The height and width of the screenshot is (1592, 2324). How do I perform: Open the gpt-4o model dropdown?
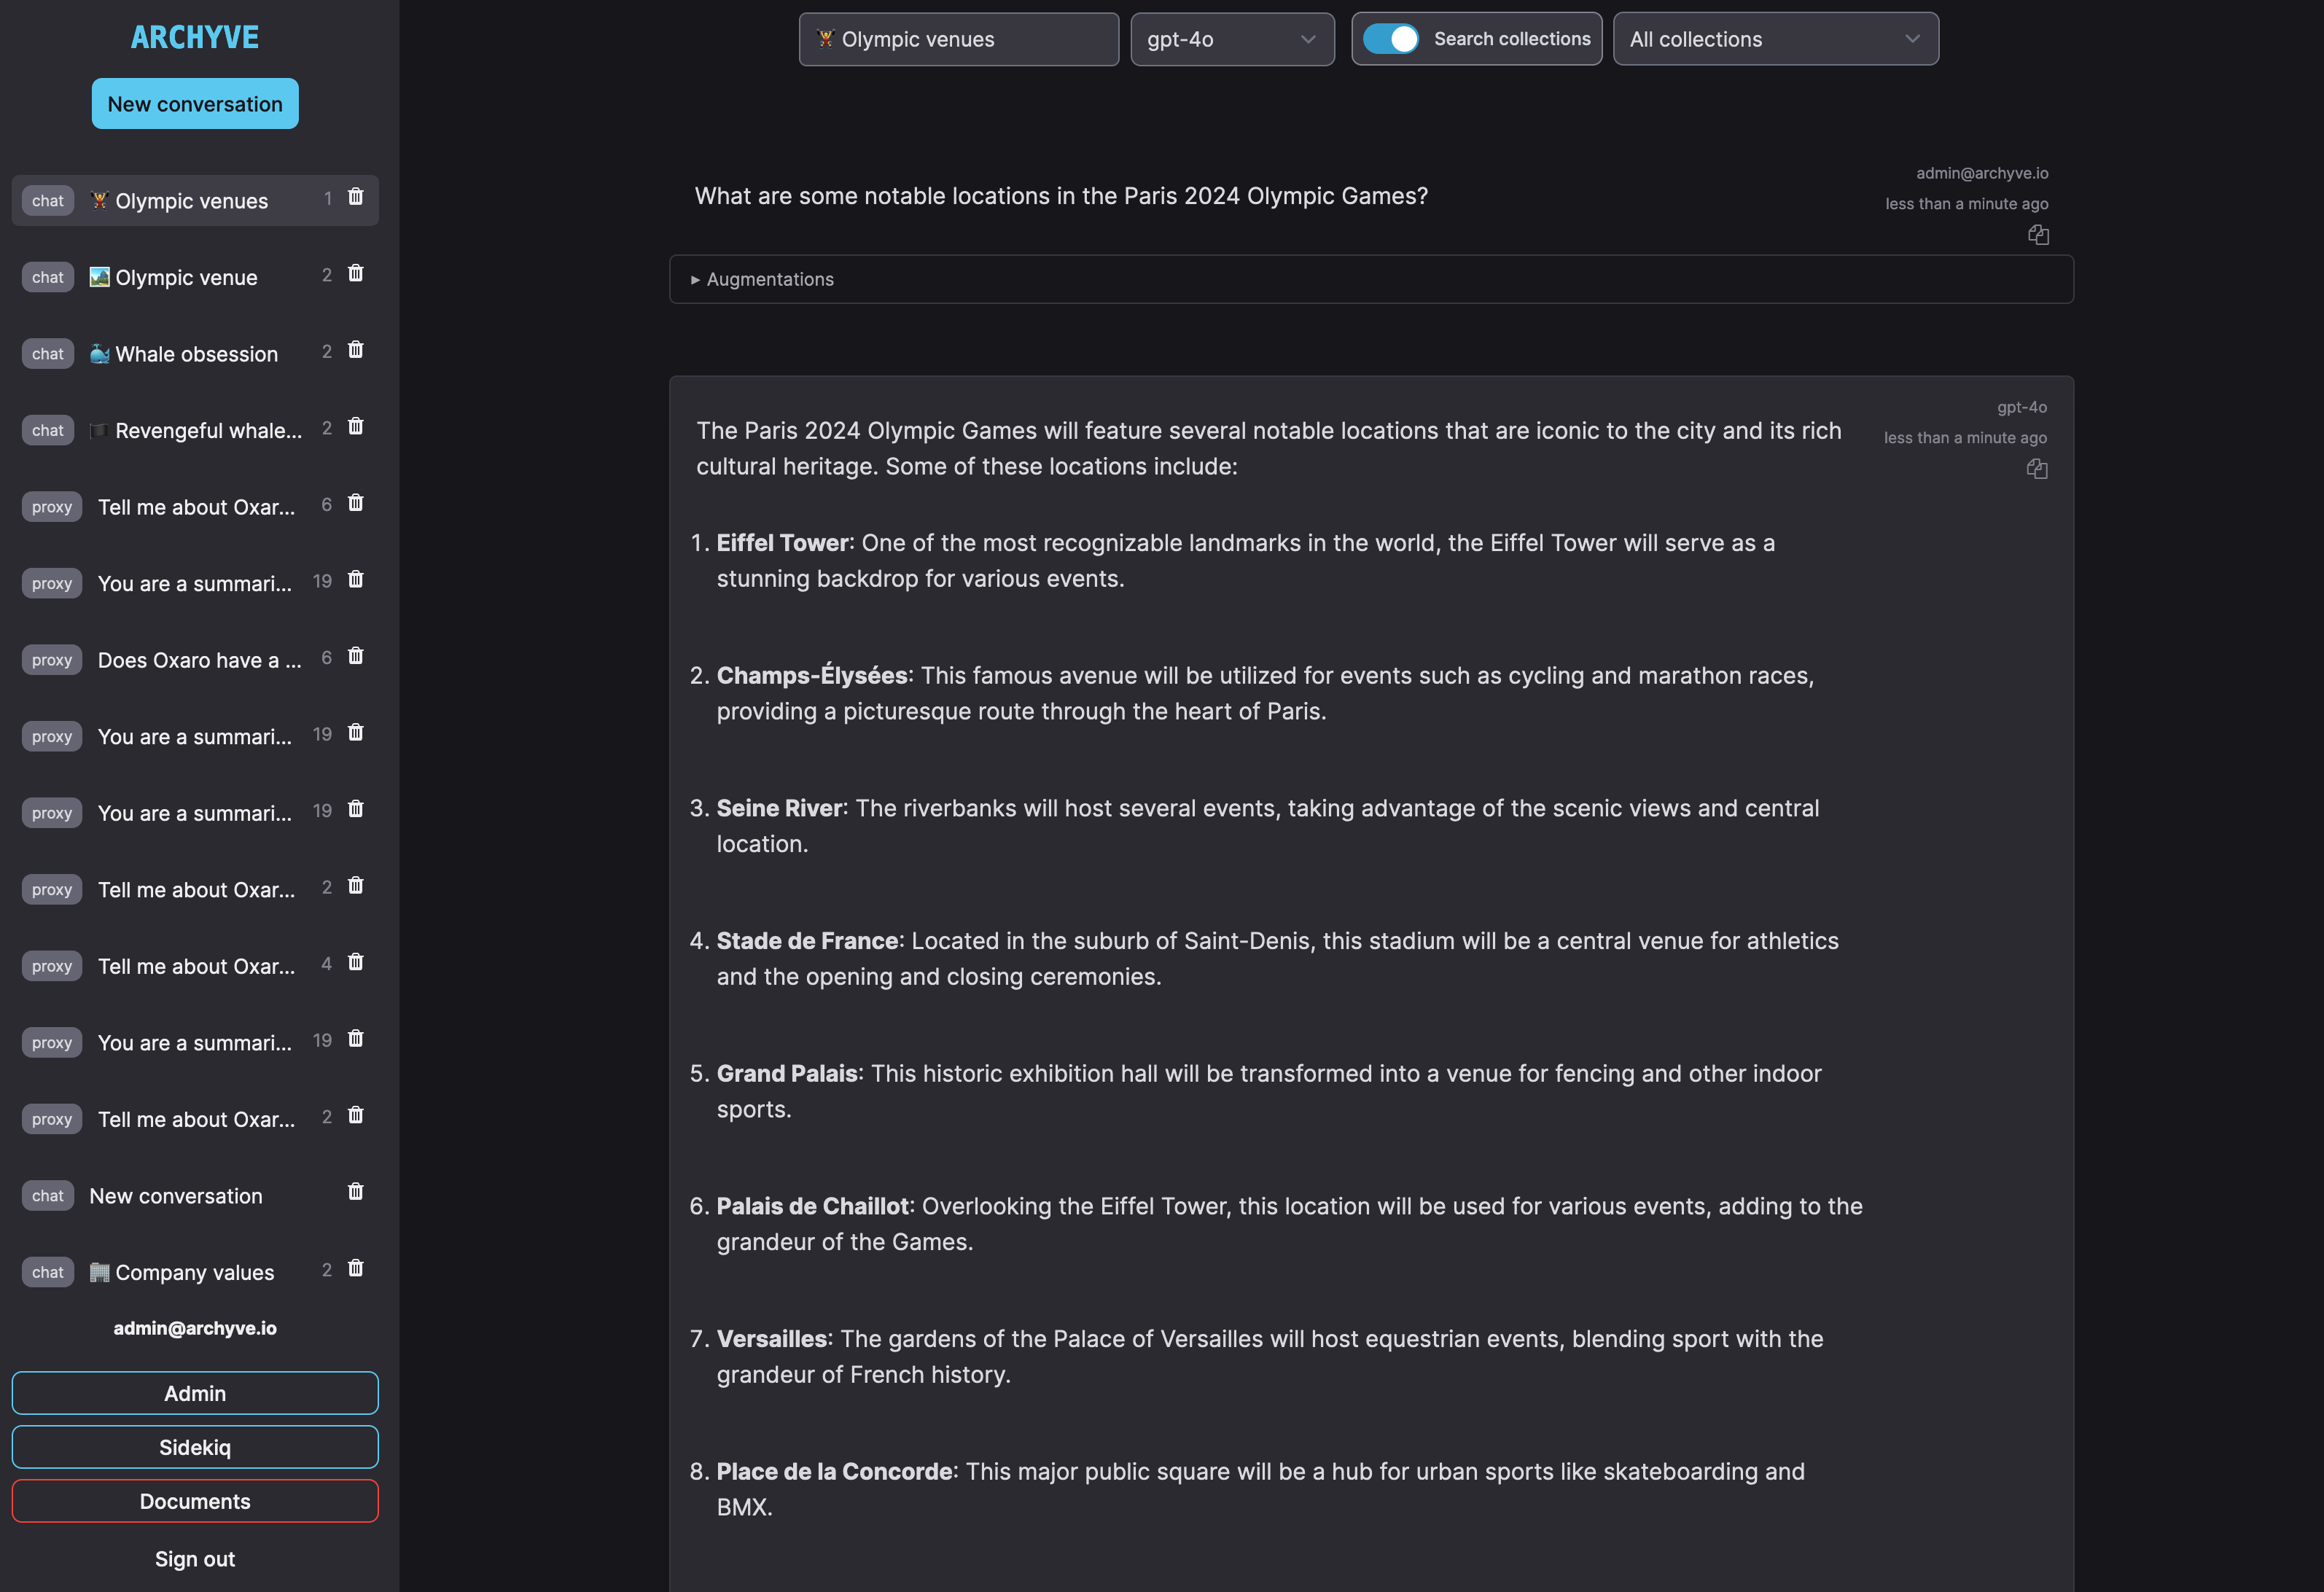click(x=1231, y=39)
